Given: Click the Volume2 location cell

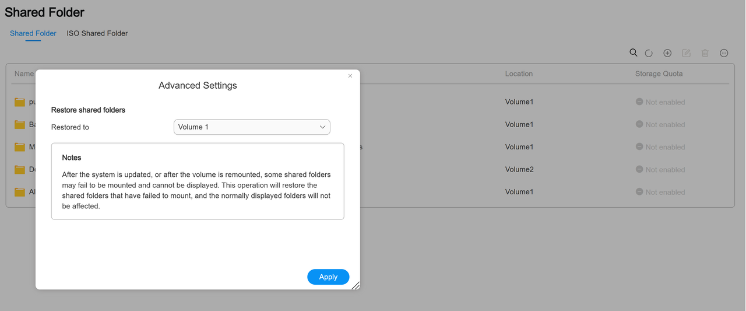Looking at the screenshot, I should pyautogui.click(x=519, y=169).
